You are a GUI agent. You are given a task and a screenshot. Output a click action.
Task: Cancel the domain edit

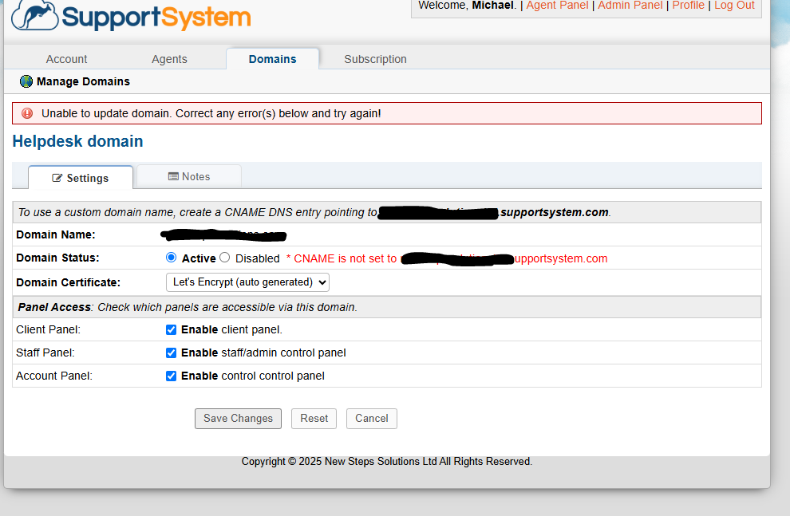(371, 418)
